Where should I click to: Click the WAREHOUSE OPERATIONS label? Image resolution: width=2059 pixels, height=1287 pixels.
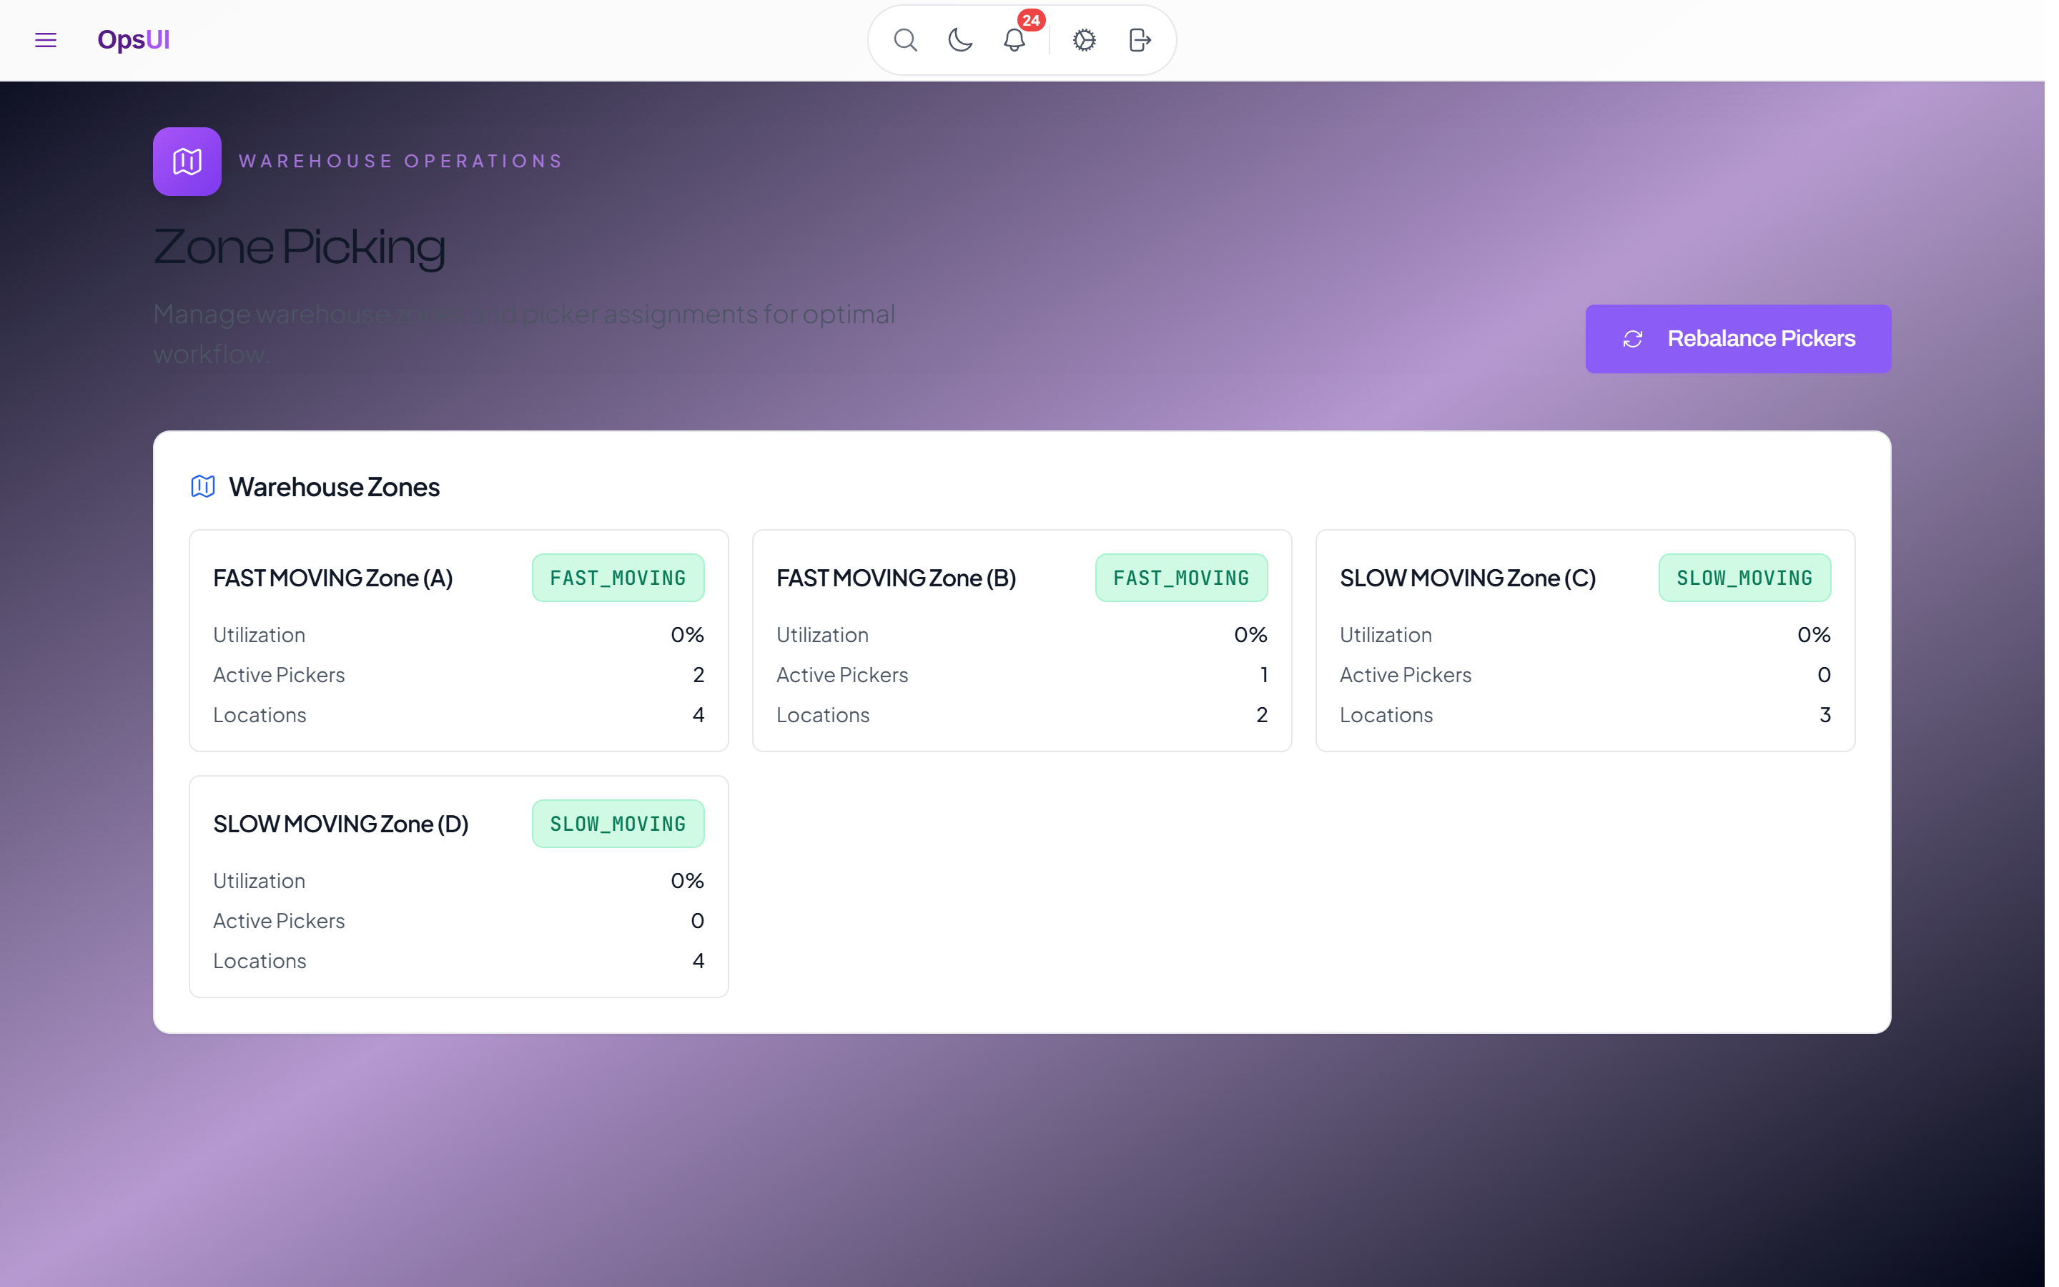(401, 162)
